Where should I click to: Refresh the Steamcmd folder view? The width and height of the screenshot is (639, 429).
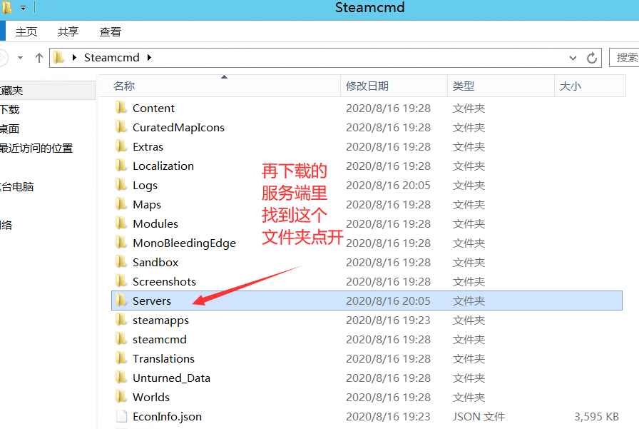pos(592,58)
